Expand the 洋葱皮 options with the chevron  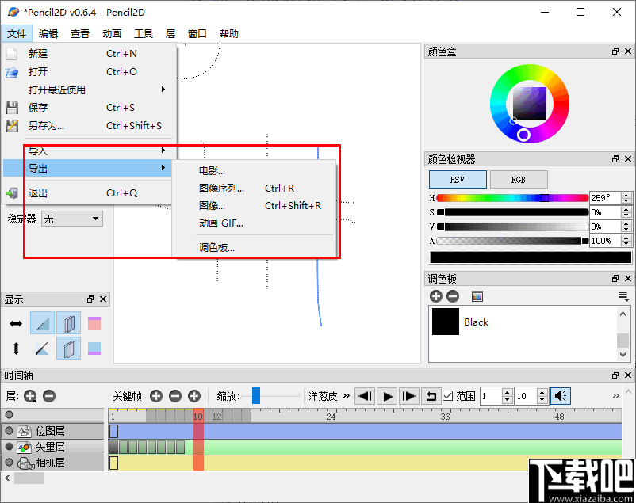[x=346, y=396]
